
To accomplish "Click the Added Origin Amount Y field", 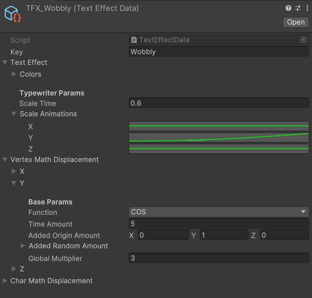I will [224, 235].
